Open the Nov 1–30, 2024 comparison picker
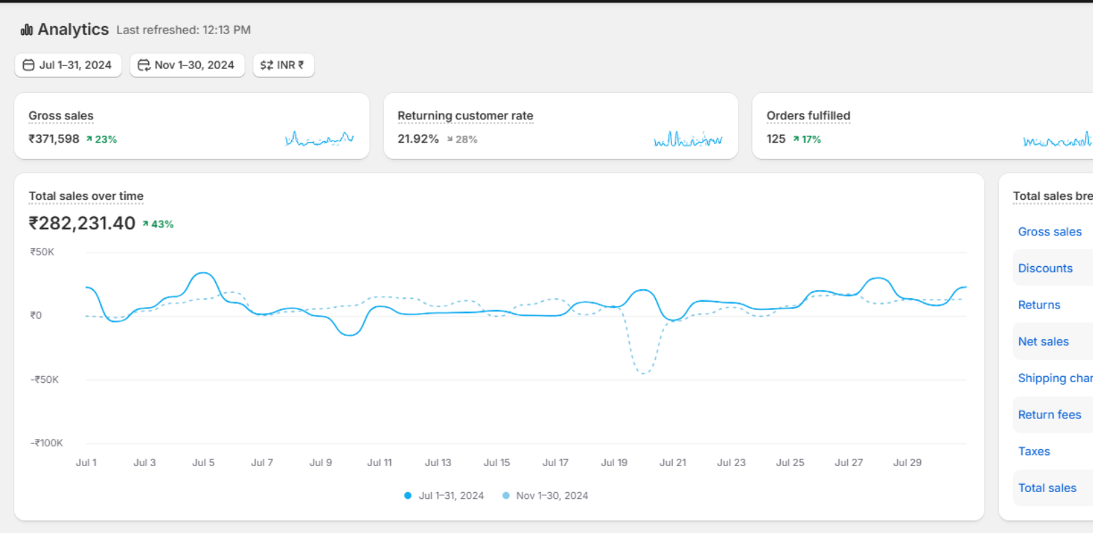 pos(187,66)
